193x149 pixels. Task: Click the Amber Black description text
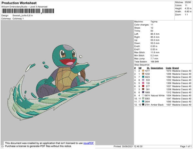click(157, 105)
